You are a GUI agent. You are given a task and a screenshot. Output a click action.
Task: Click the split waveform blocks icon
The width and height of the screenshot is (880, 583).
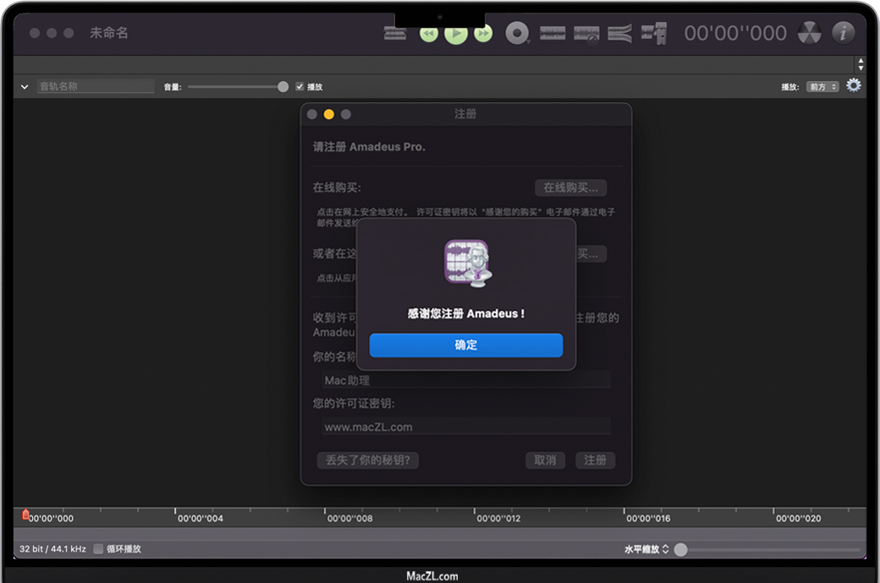tap(654, 34)
